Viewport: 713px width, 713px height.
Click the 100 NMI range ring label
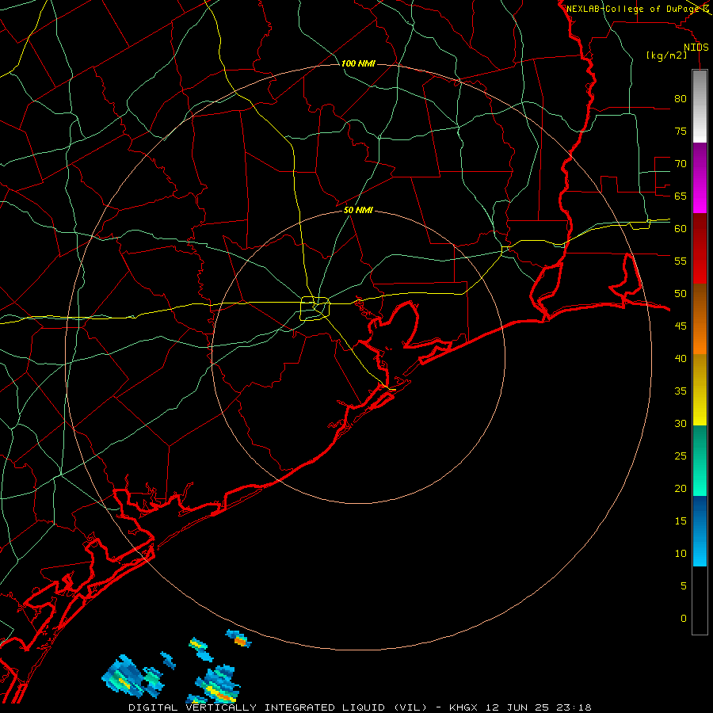(358, 63)
